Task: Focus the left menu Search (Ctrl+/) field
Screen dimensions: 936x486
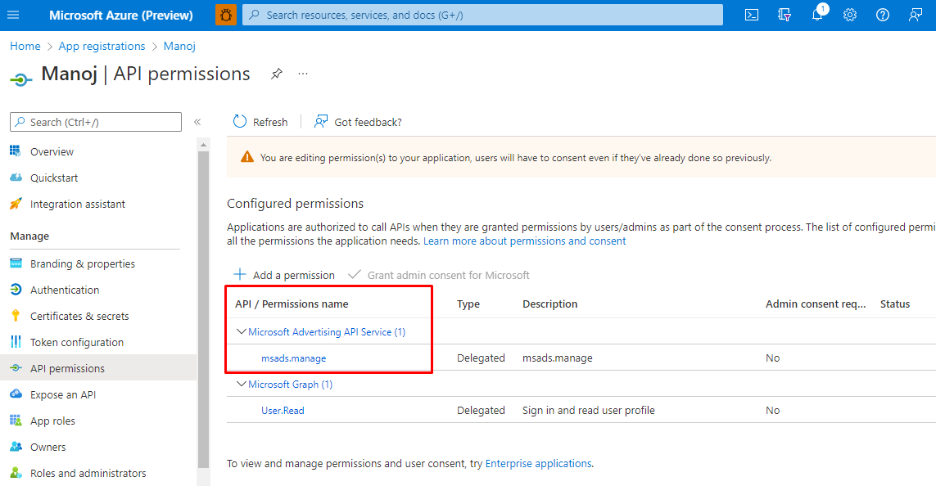Action: (96, 122)
